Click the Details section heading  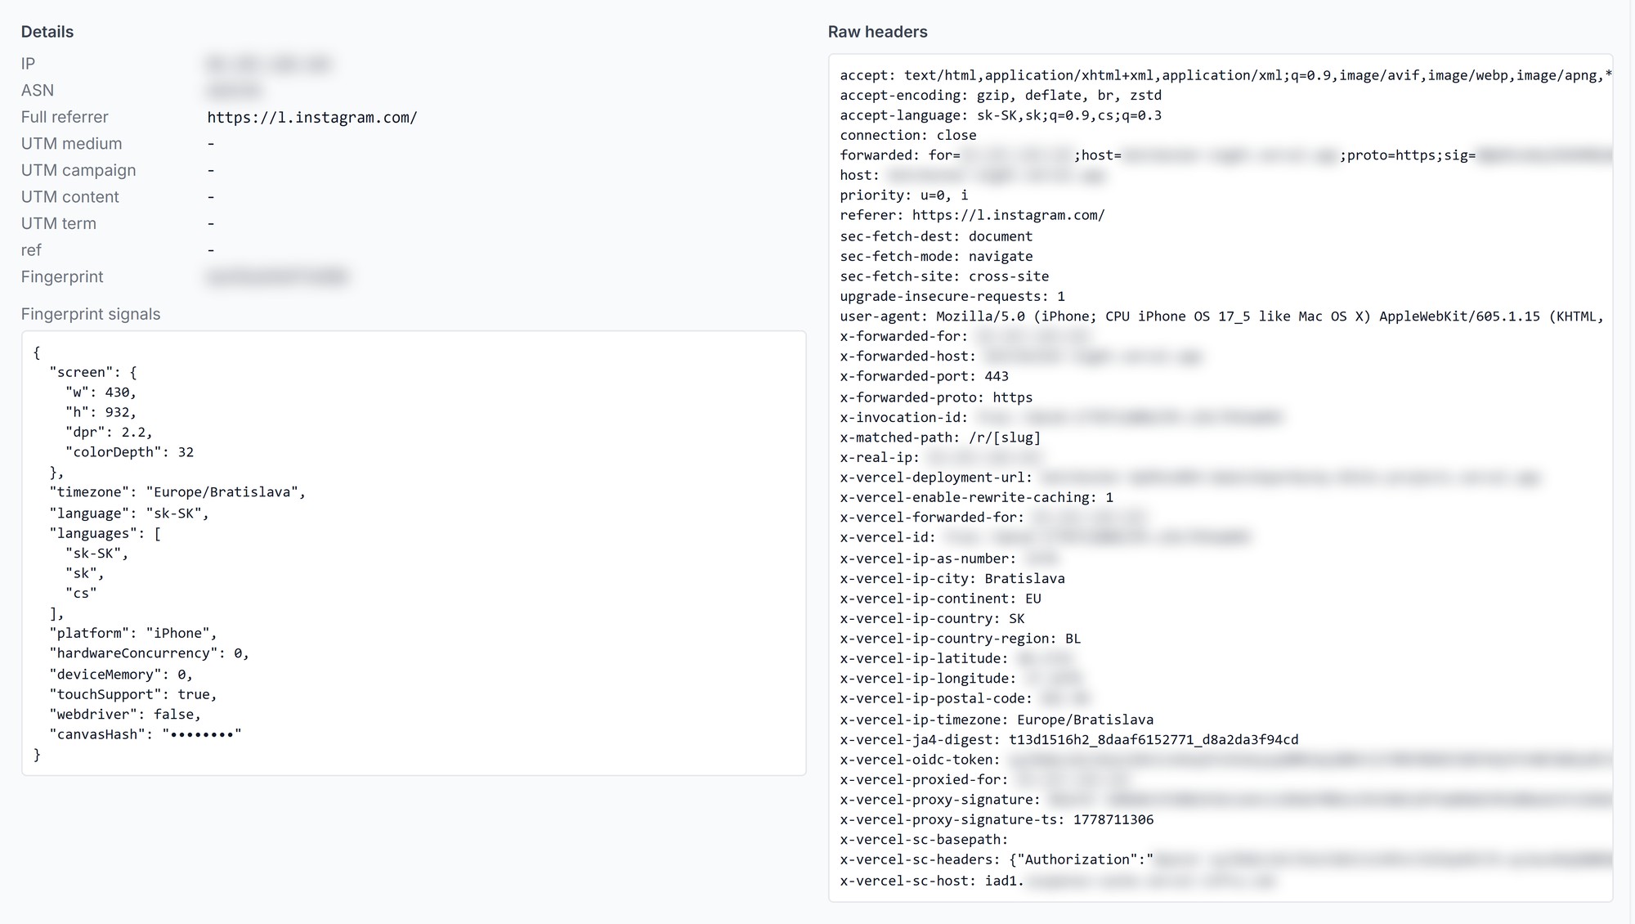(47, 32)
